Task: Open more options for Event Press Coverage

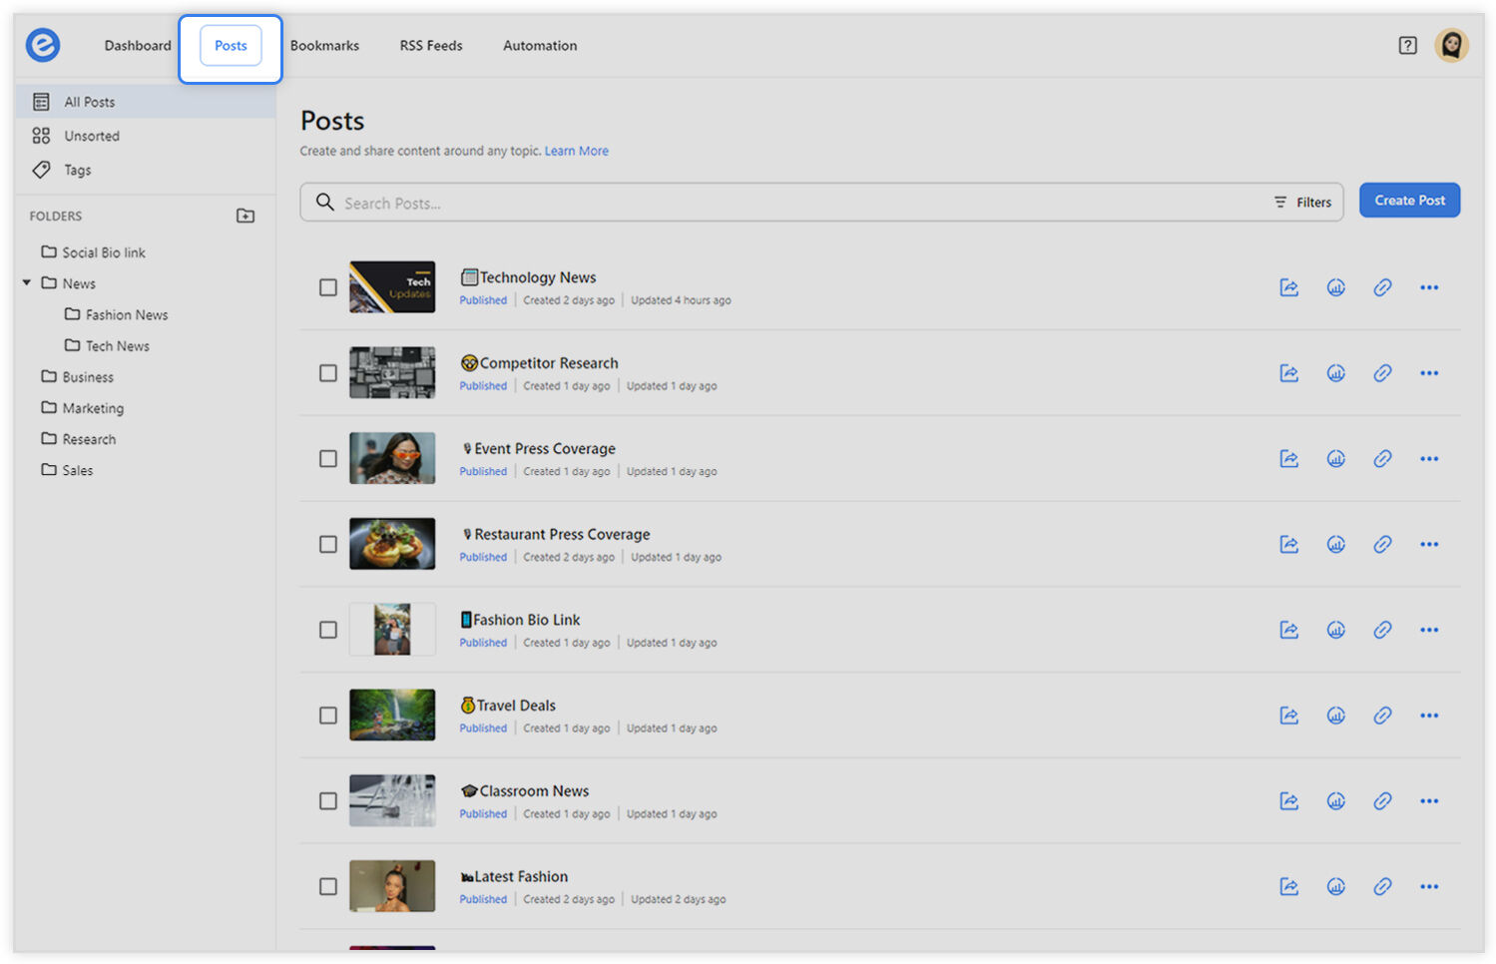Action: point(1429,459)
